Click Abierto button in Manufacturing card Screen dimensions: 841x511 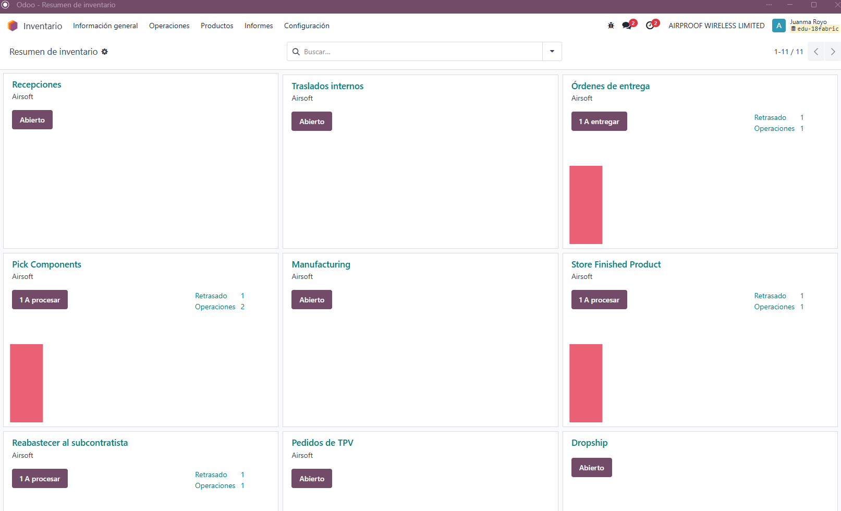312,300
